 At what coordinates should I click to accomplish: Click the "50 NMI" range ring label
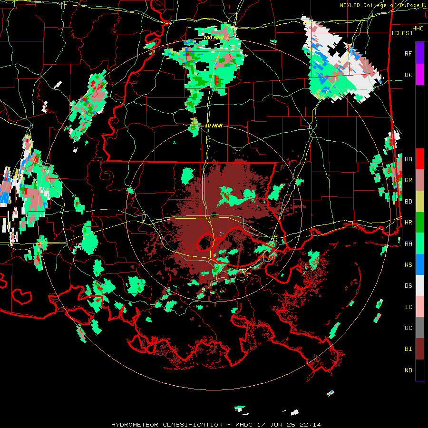[x=214, y=126]
